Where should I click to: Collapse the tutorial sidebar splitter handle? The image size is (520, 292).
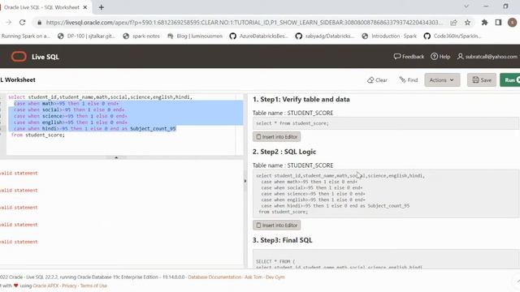(x=245, y=181)
